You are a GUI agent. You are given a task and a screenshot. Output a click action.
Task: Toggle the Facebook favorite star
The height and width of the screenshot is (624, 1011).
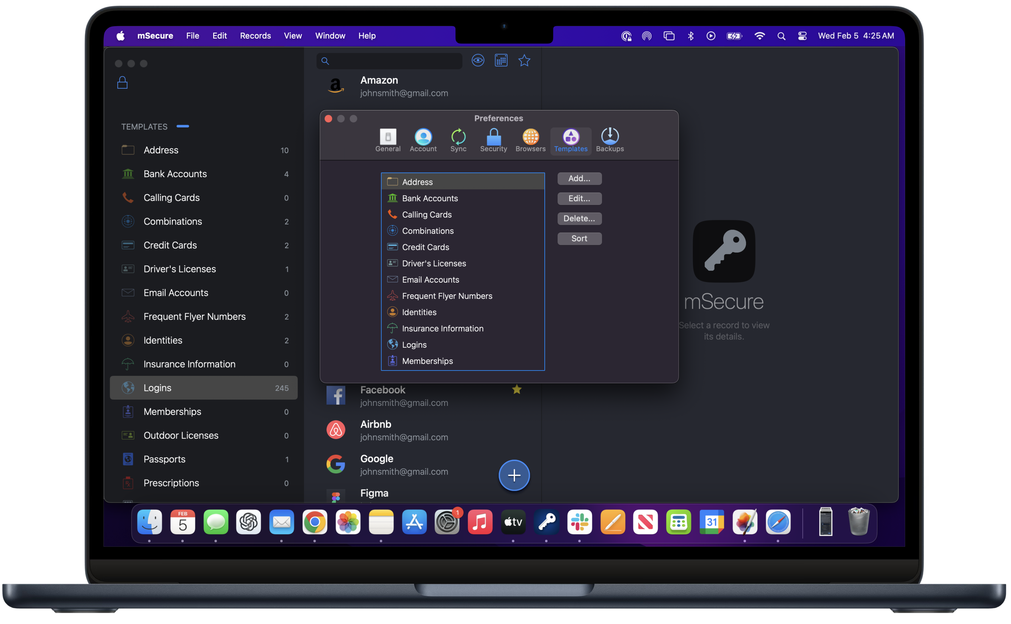pos(517,390)
